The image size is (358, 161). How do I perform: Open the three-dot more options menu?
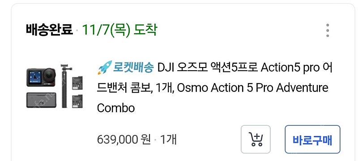[x=328, y=30]
